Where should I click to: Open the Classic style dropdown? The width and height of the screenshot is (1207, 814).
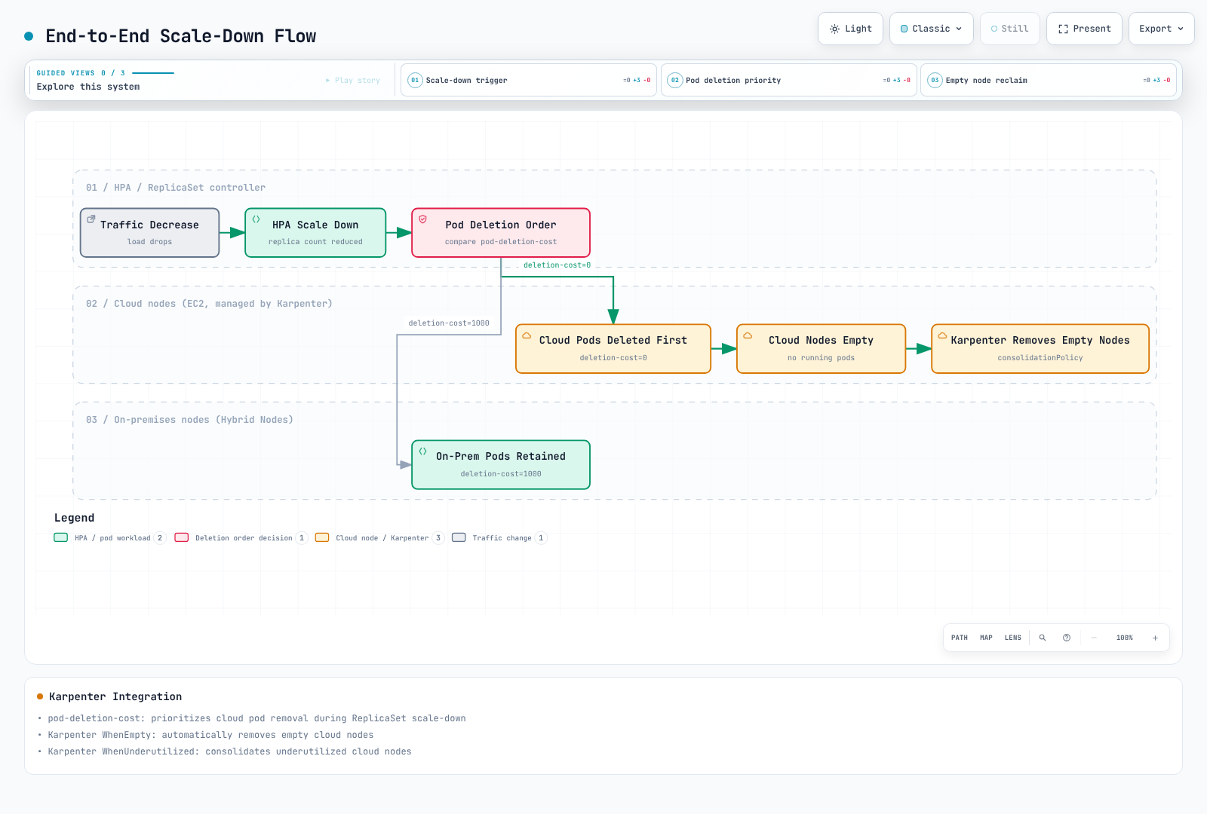pos(931,29)
